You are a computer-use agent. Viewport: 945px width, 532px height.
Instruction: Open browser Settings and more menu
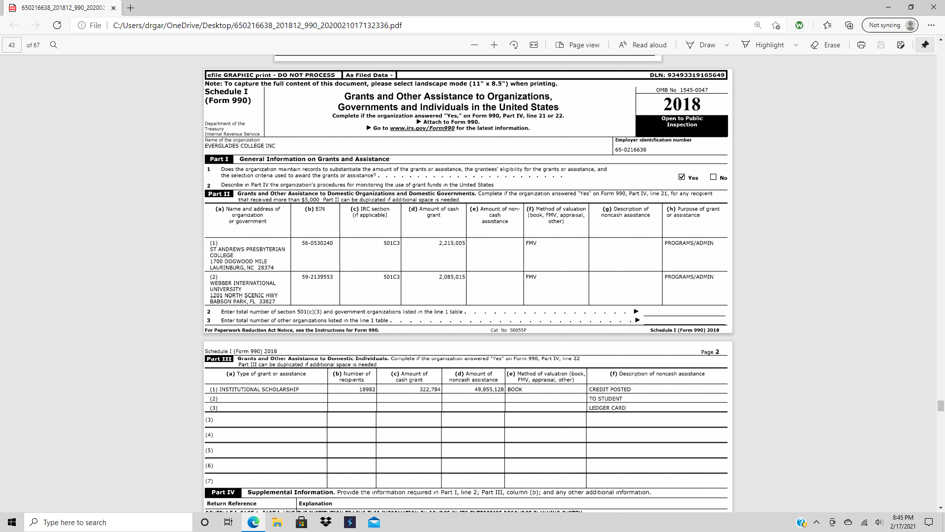pyautogui.click(x=931, y=25)
